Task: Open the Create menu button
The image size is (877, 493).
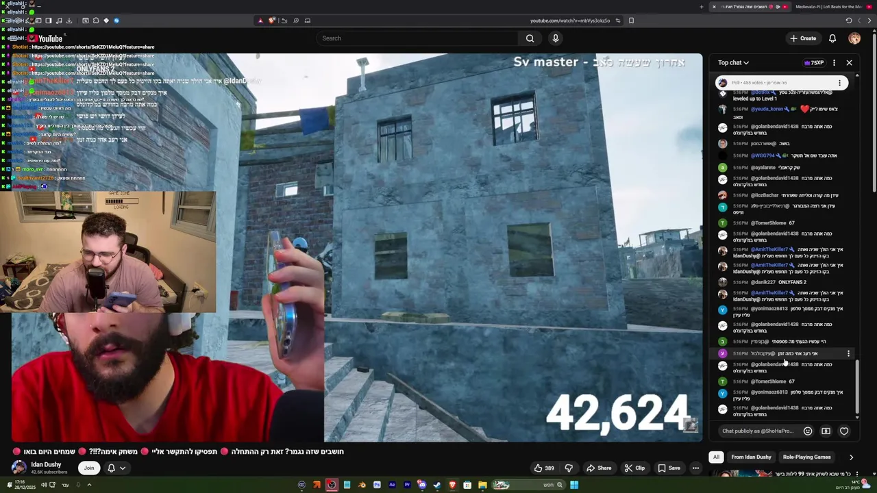Action: click(x=803, y=38)
